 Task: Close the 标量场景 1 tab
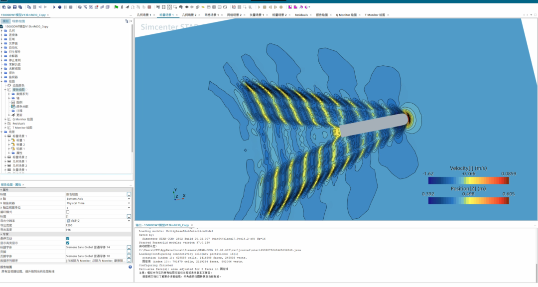click(x=177, y=15)
